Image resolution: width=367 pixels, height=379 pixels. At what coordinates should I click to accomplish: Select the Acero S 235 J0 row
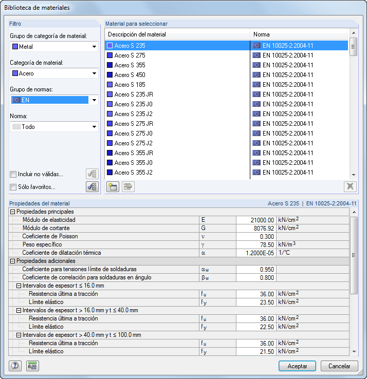click(227, 104)
